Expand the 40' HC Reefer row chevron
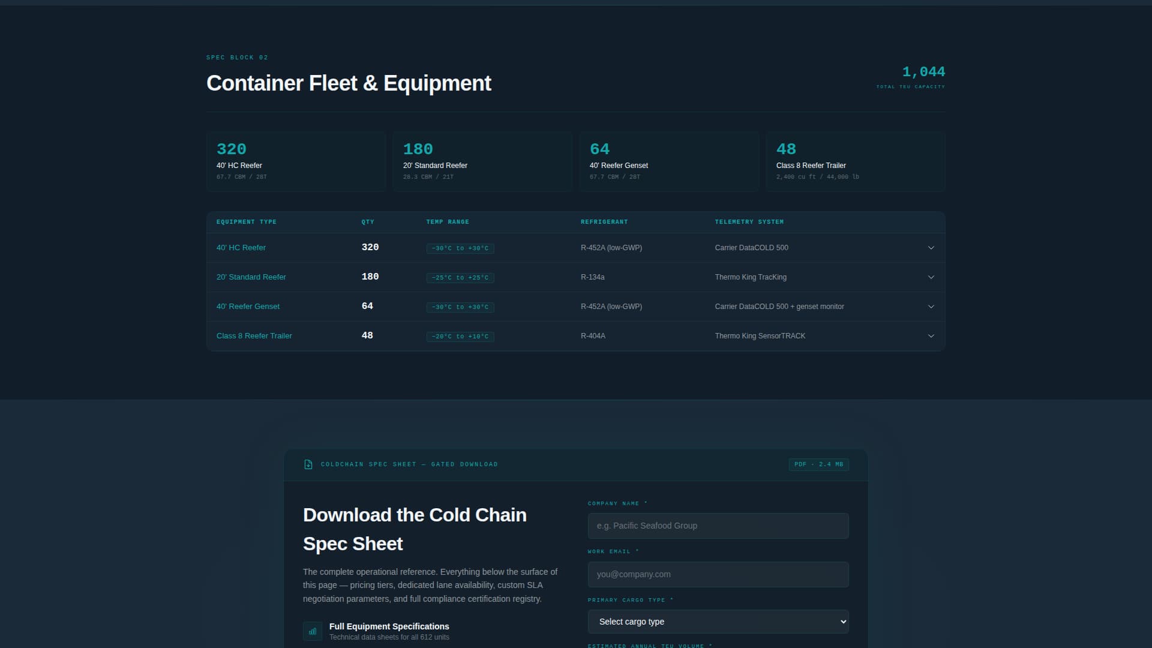 click(x=931, y=248)
